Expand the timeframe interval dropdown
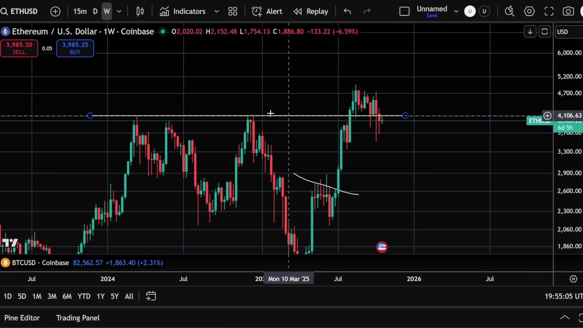 pos(119,11)
